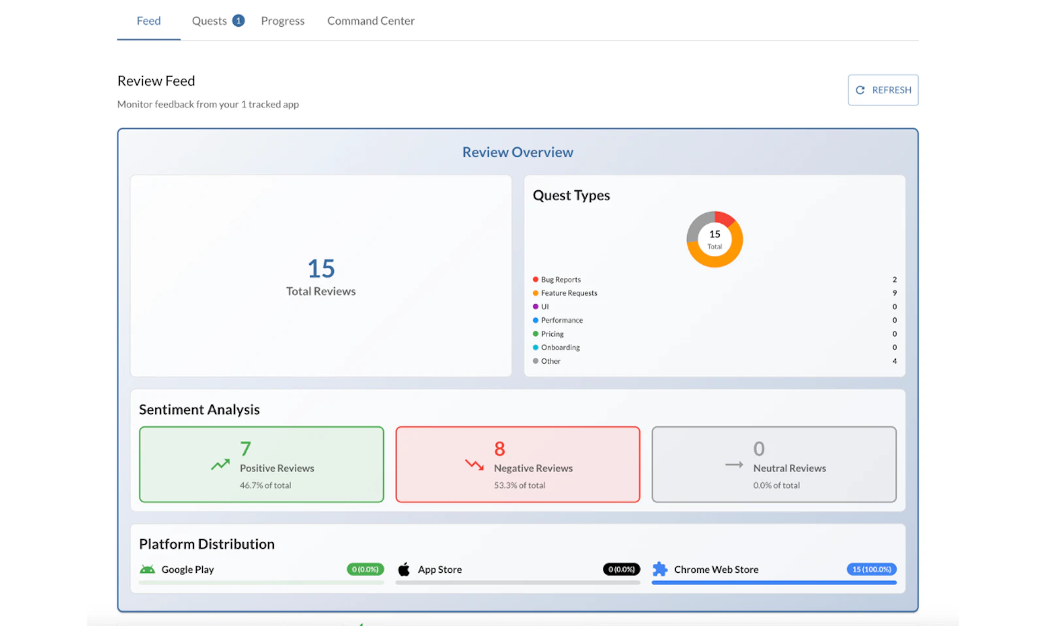Select the Pricing legend label
Image resolution: width=1046 pixels, height=626 pixels.
point(552,334)
